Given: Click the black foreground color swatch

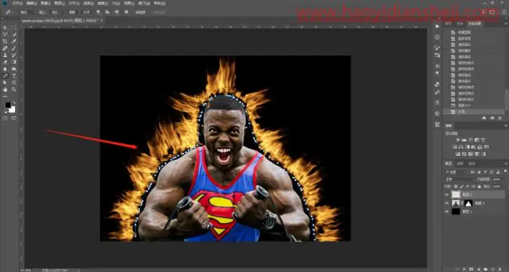Looking at the screenshot, I should [7, 105].
